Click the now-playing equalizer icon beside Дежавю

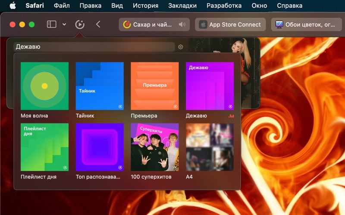point(231,116)
